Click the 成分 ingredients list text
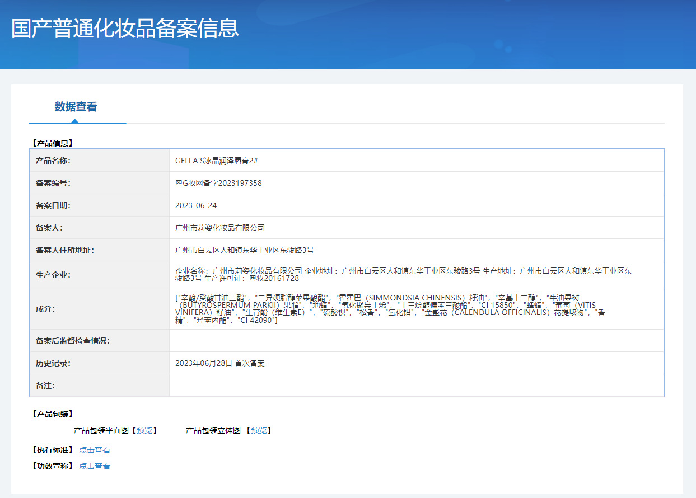The image size is (696, 498). coord(390,309)
